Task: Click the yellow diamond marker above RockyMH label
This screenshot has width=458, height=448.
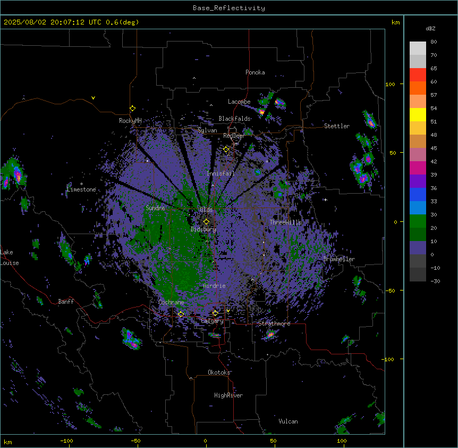Action: [133, 109]
